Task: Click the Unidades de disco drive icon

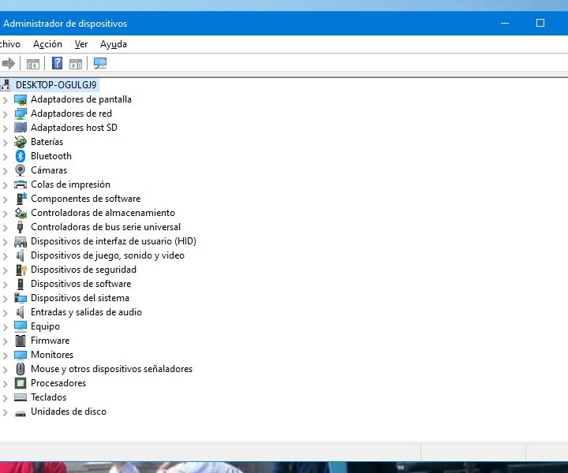Action: click(21, 413)
